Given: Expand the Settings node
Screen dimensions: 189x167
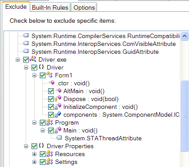Looking at the screenshot, I should pyautogui.click(x=34, y=162).
